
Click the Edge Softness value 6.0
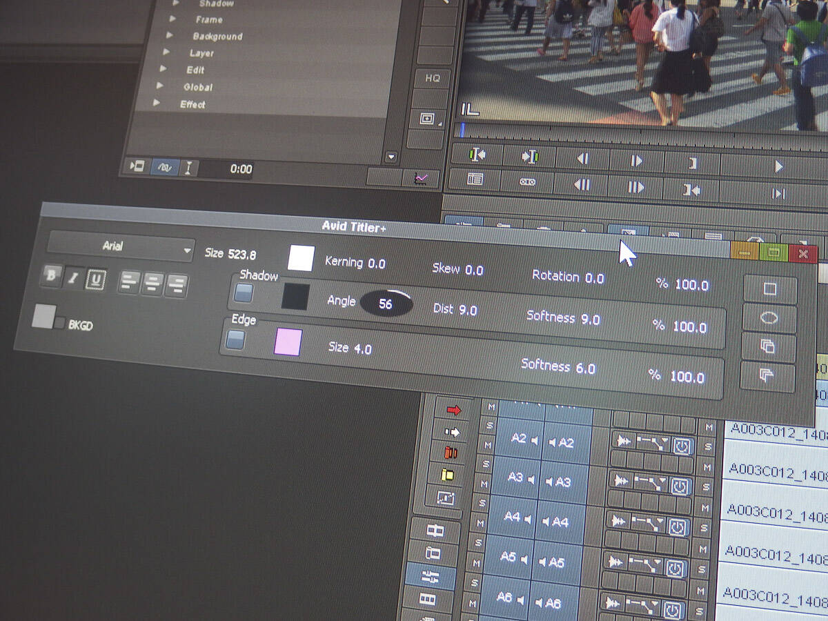pyautogui.click(x=585, y=368)
